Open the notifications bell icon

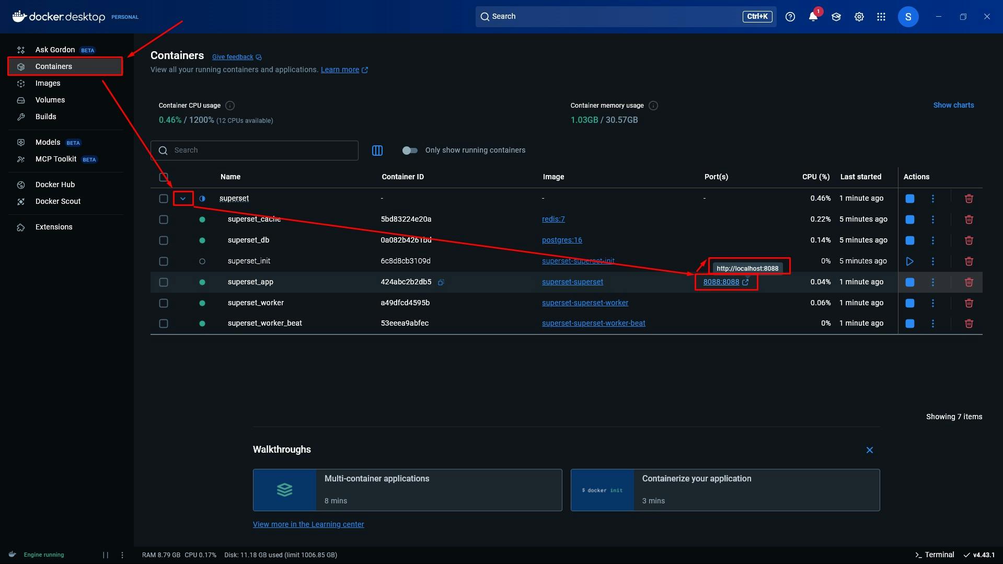point(813,17)
